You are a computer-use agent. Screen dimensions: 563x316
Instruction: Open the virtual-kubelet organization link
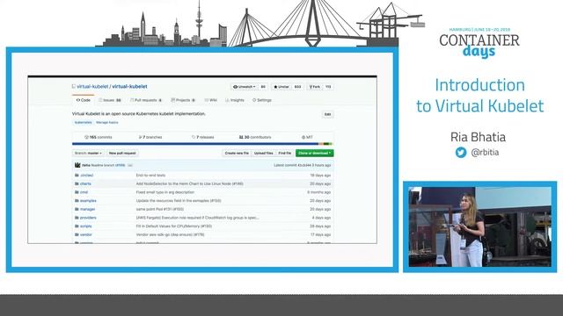pyautogui.click(x=92, y=86)
